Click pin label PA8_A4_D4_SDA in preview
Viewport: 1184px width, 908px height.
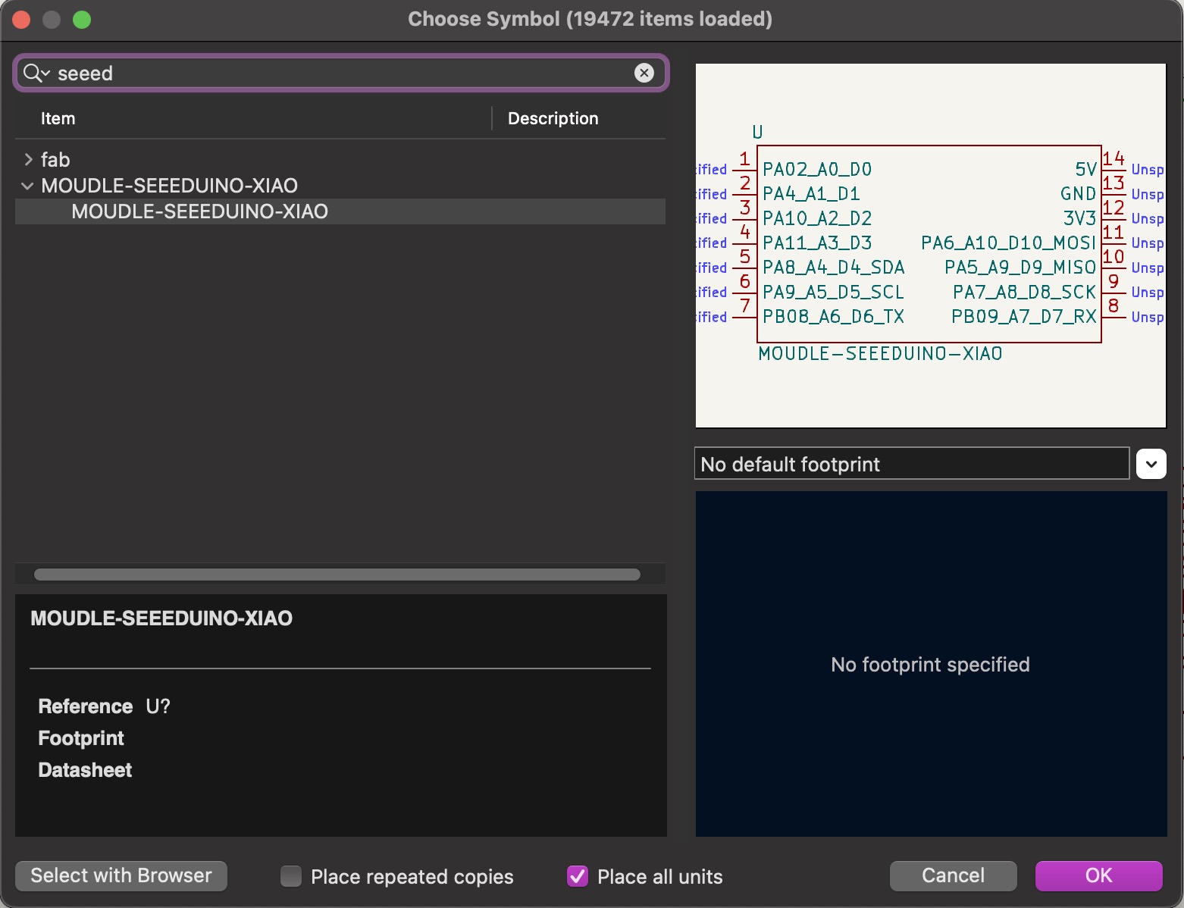(x=834, y=268)
